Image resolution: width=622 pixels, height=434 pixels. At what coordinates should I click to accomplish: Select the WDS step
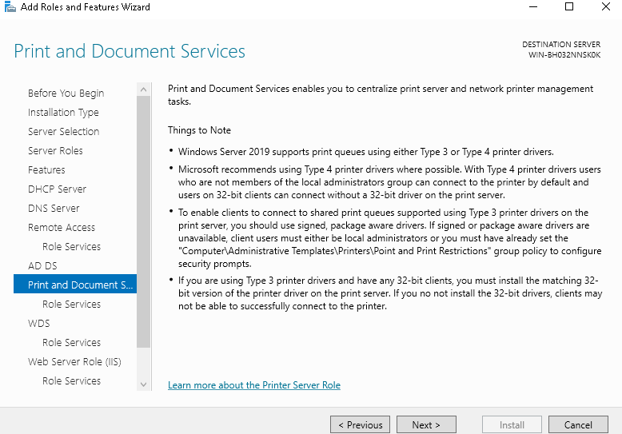(39, 324)
